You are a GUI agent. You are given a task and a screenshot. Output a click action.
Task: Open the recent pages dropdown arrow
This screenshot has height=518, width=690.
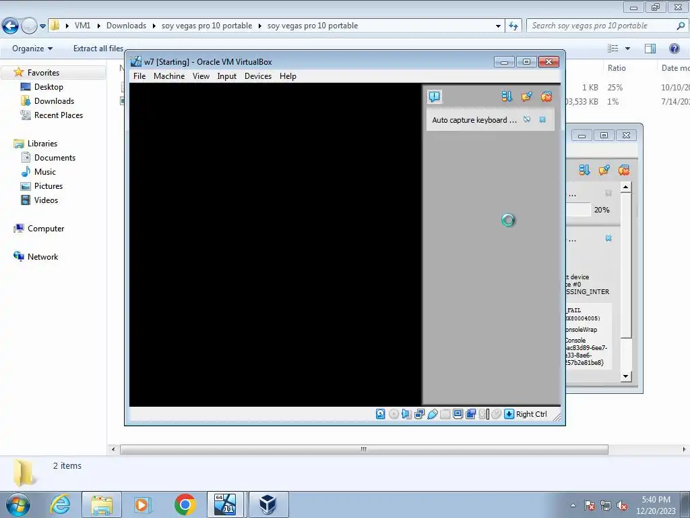click(x=42, y=26)
